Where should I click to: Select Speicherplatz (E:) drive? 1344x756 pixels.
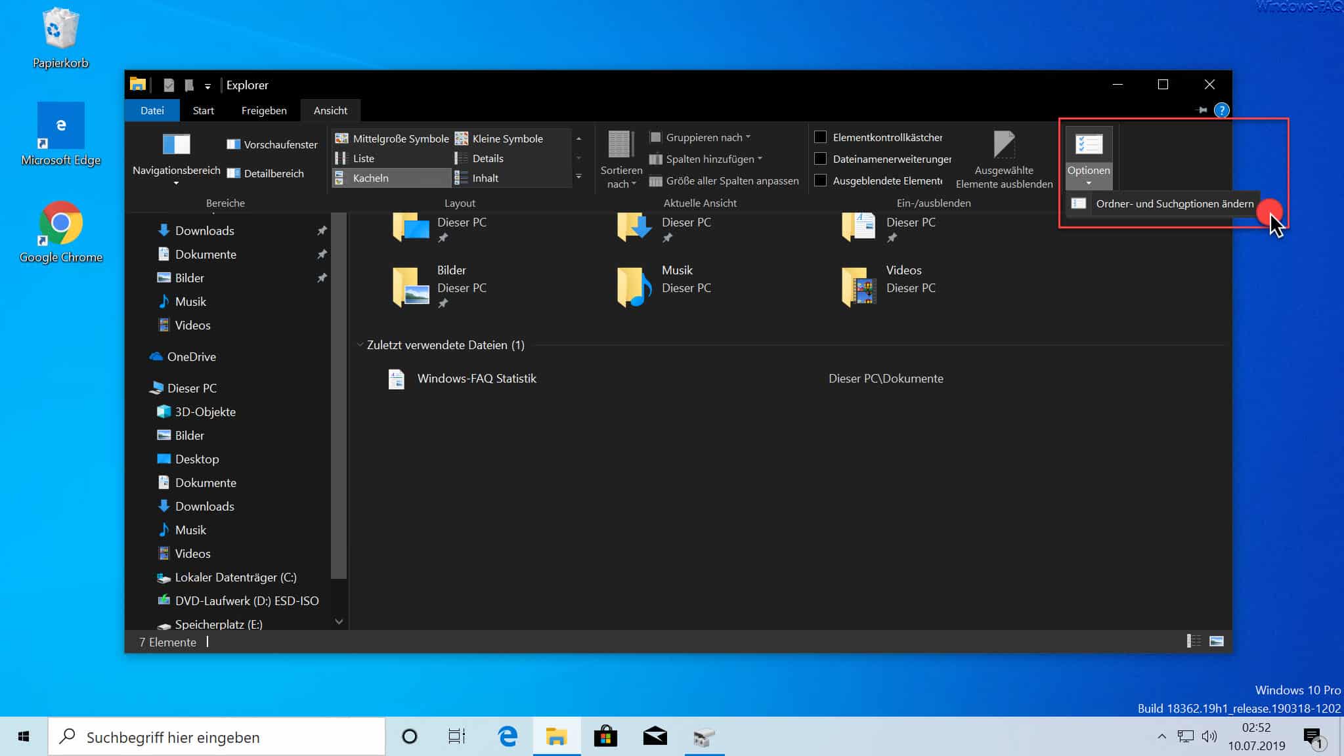point(218,624)
